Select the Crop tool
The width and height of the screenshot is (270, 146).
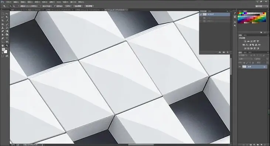click(3, 21)
